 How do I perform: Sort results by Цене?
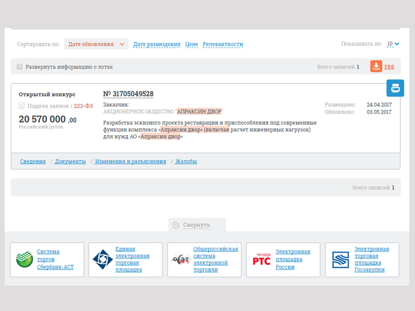(191, 44)
